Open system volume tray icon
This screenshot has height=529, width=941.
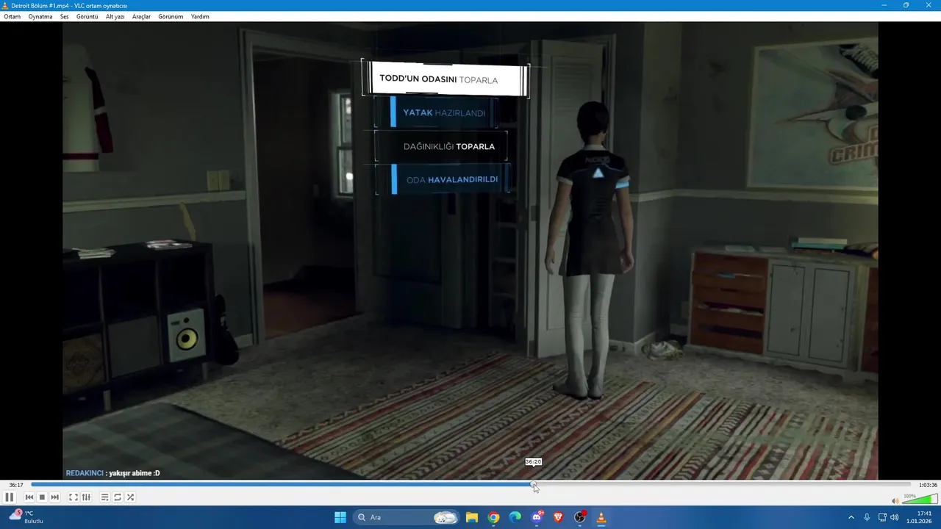pos(895,517)
